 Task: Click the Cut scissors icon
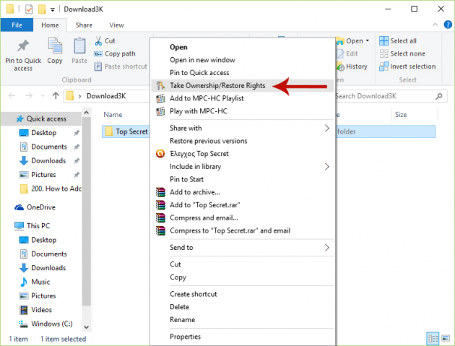[99, 41]
